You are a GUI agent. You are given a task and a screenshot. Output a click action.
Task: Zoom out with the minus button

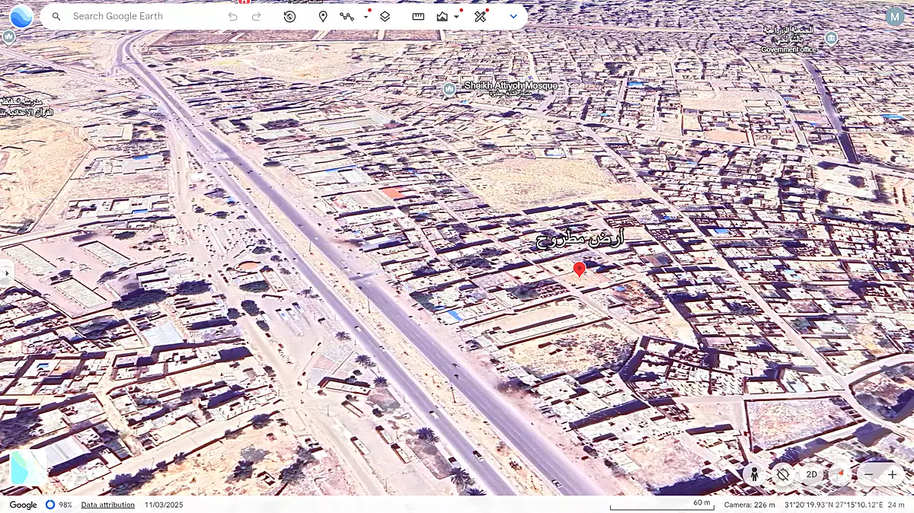(x=868, y=474)
